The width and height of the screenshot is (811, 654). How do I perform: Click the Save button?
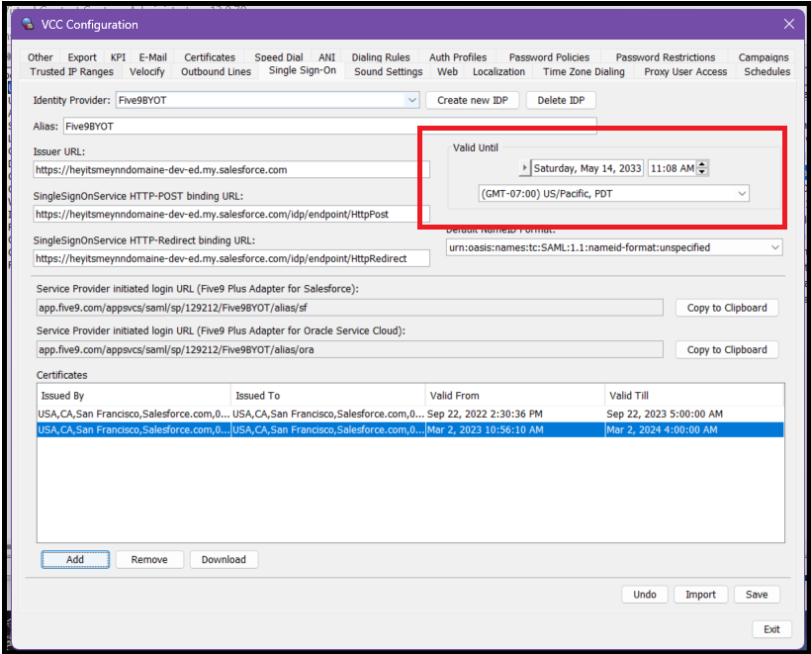point(757,595)
